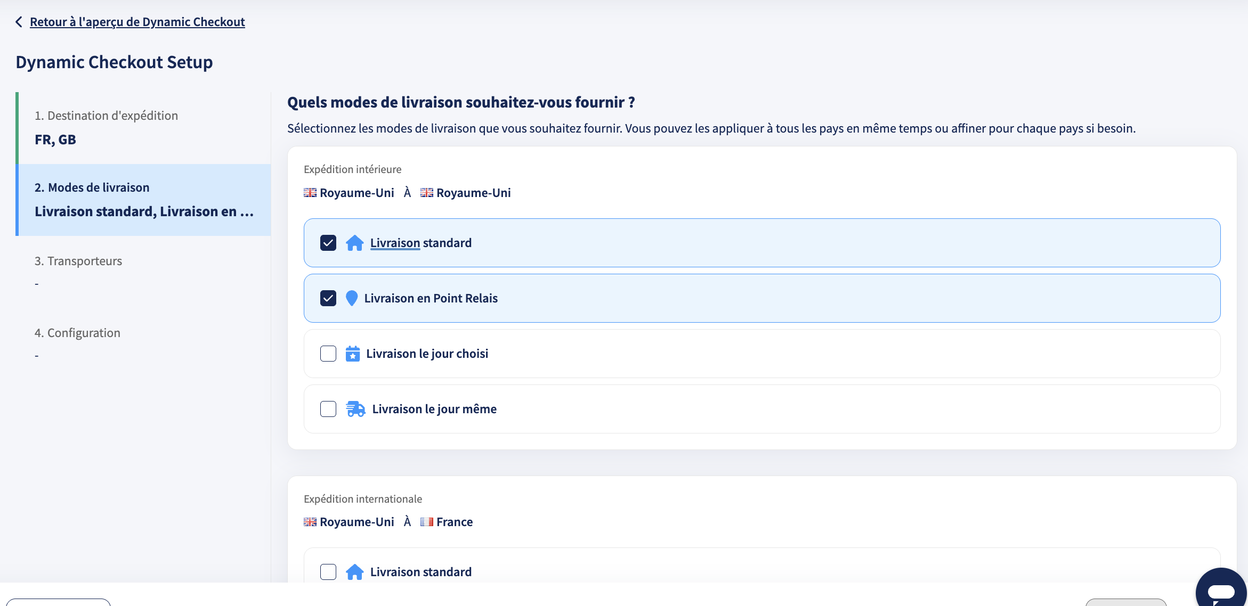The image size is (1248, 606).
Task: Click house icon of domestic Livraison standard
Action: (x=354, y=243)
